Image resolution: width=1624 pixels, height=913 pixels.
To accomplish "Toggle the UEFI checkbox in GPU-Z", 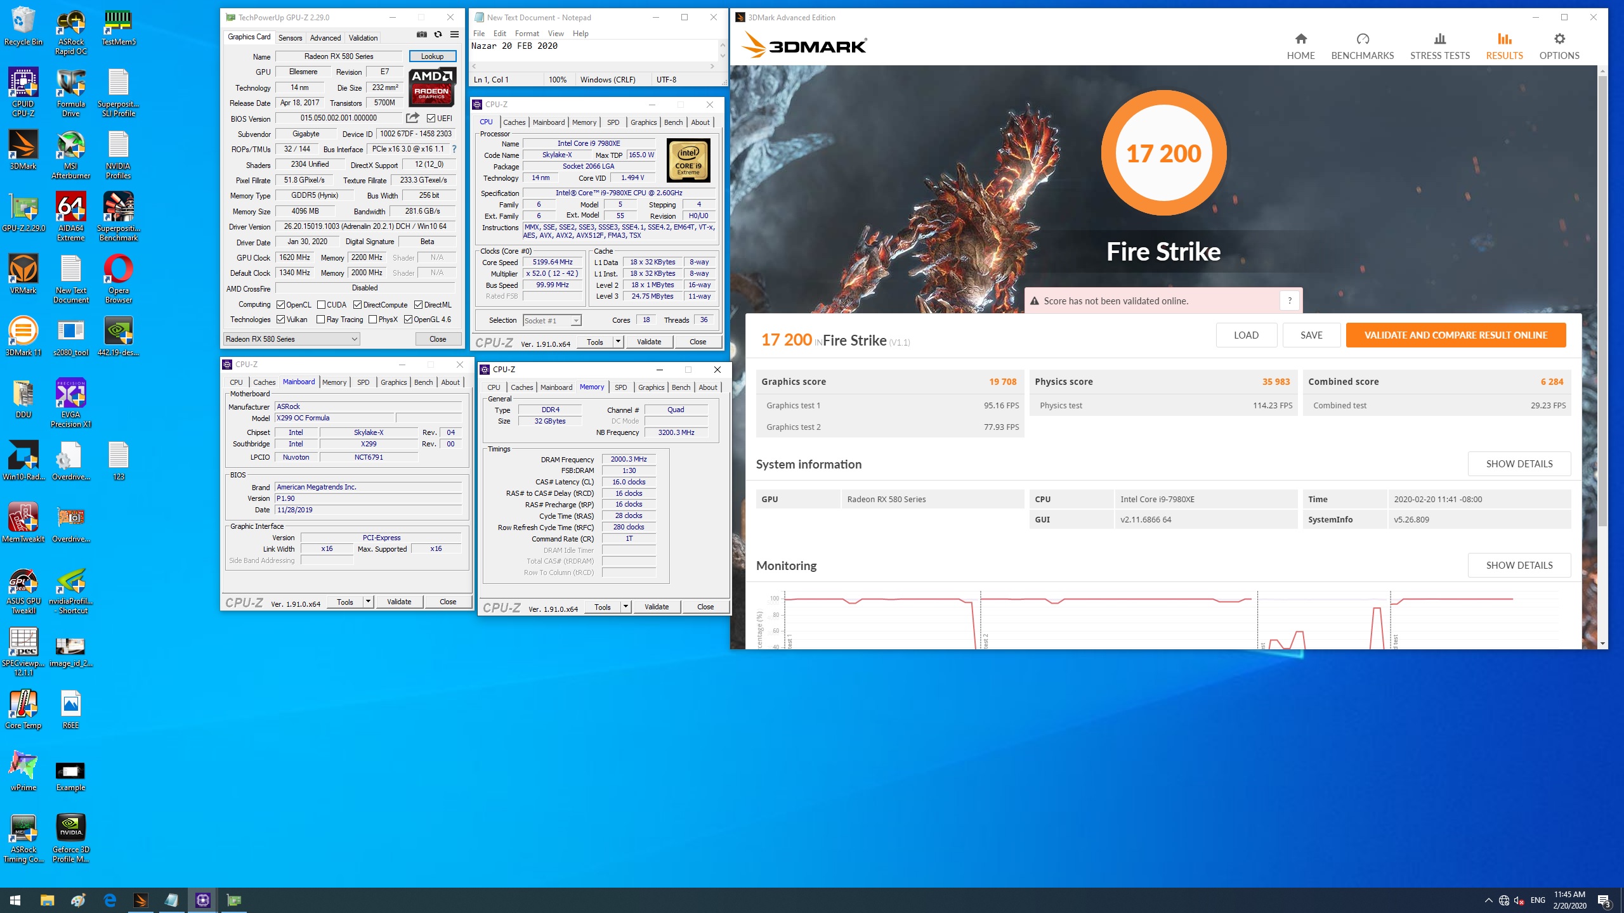I will click(x=431, y=119).
